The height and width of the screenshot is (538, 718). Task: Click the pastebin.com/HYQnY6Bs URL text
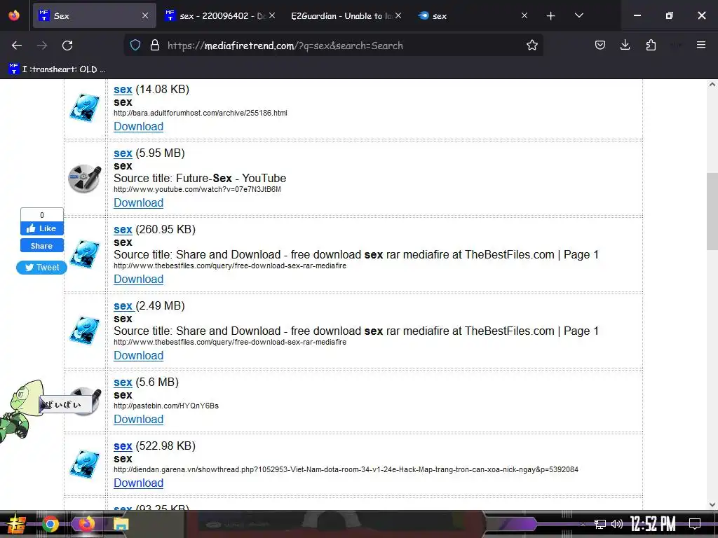[166, 406]
